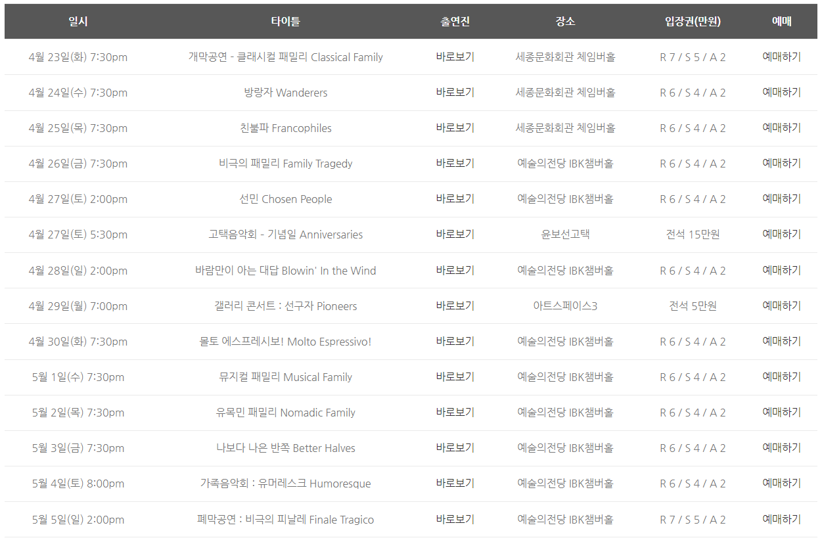Click 예매하기 for Musical Family on May 1

click(782, 376)
